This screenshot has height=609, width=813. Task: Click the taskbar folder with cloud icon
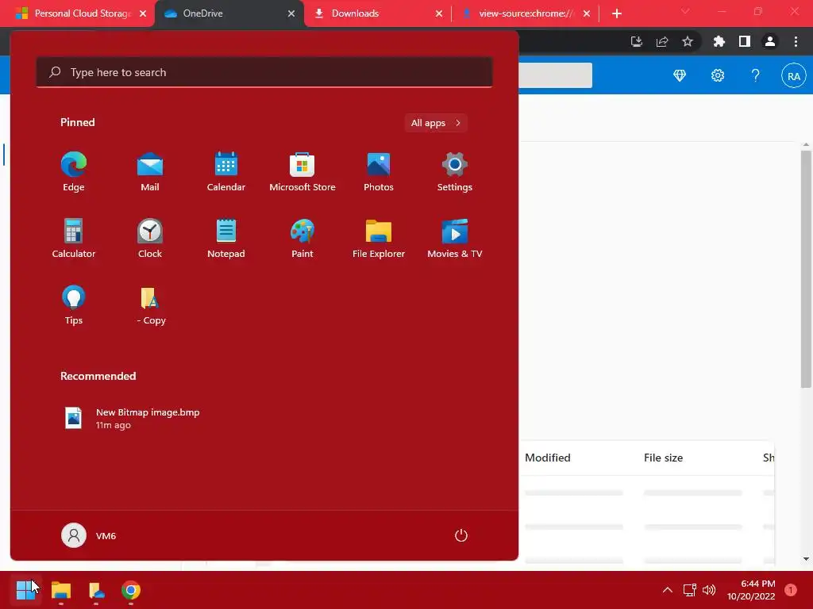tap(96, 590)
